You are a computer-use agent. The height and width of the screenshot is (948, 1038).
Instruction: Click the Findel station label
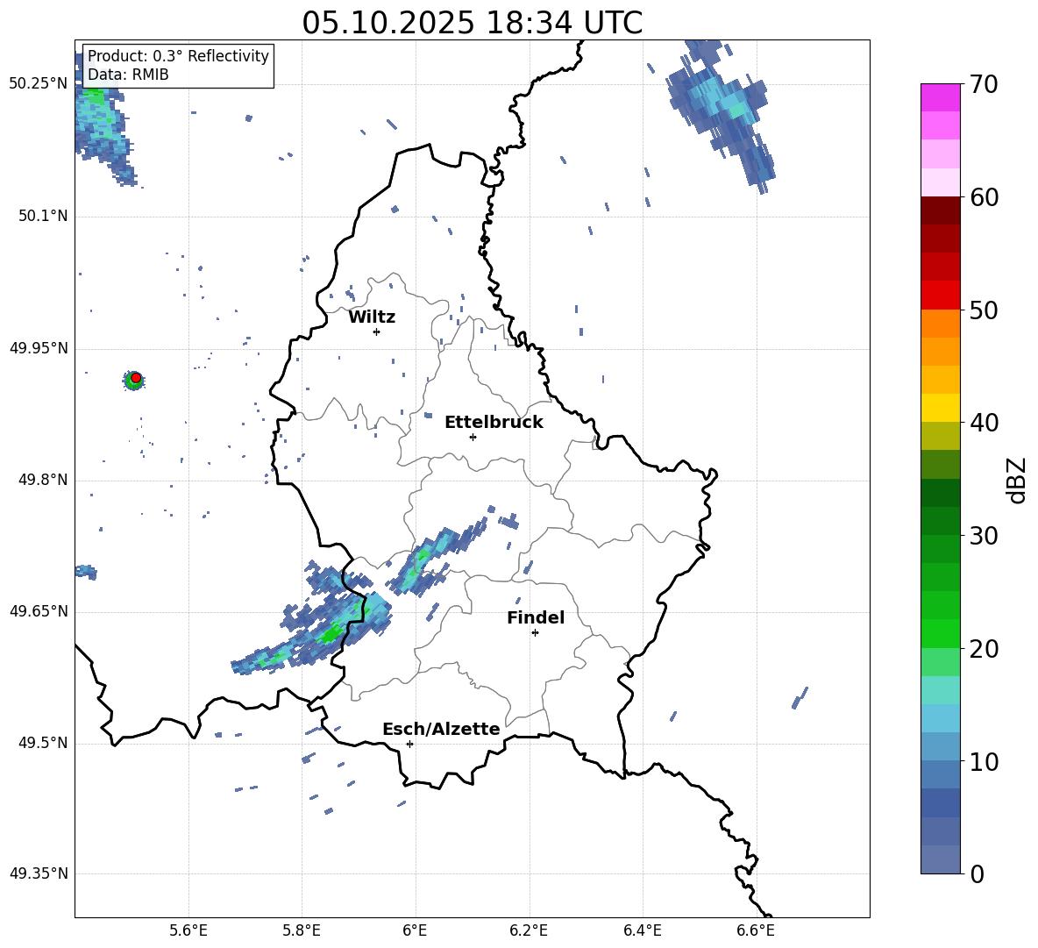(536, 617)
